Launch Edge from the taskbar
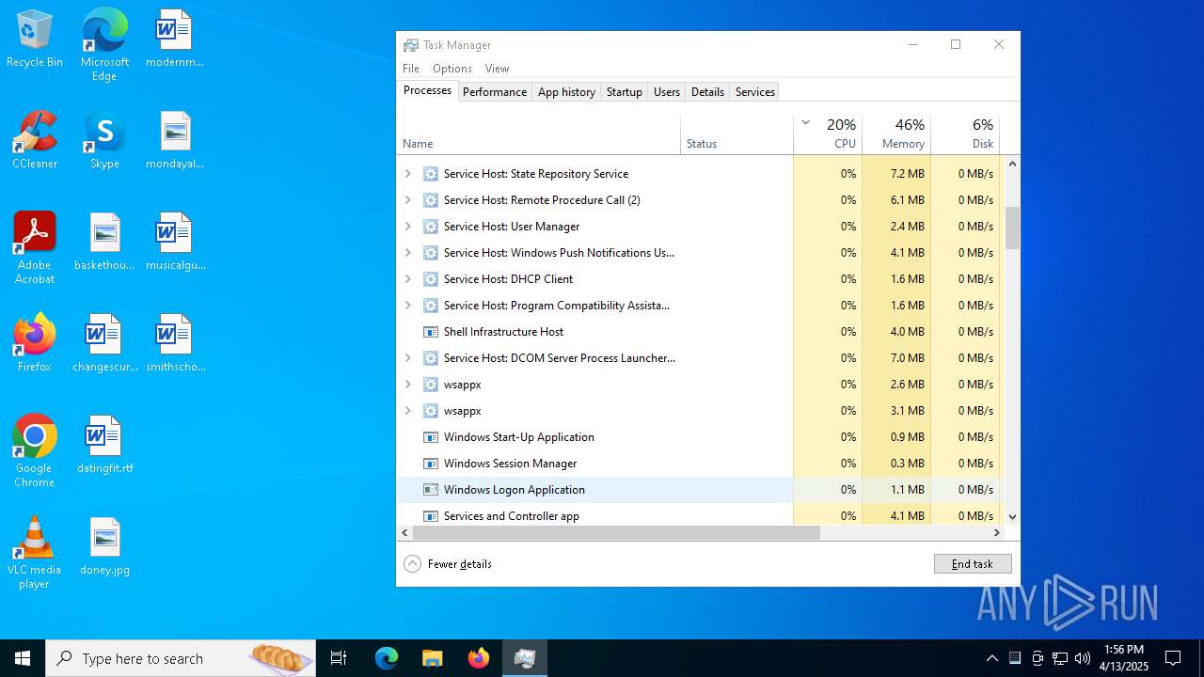 [x=387, y=658]
